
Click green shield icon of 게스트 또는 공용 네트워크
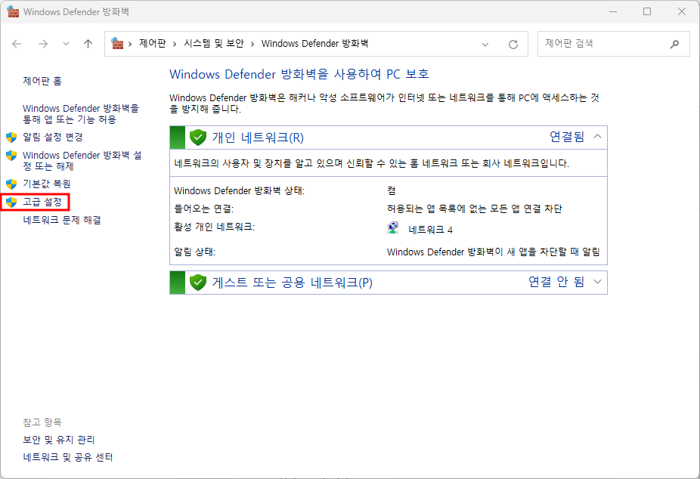point(198,283)
